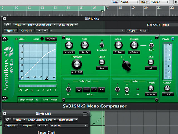Click Compare in the Low Cut window
This screenshot has width=178, height=134.
(x=27, y=126)
